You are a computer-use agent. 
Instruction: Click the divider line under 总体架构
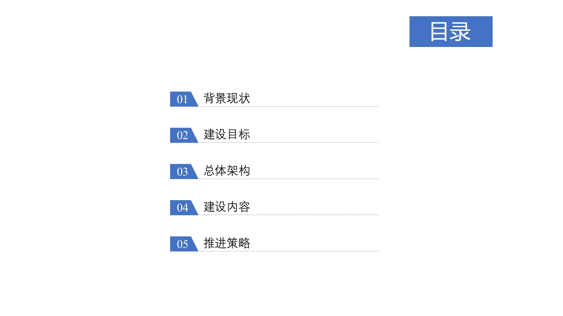[288, 179]
